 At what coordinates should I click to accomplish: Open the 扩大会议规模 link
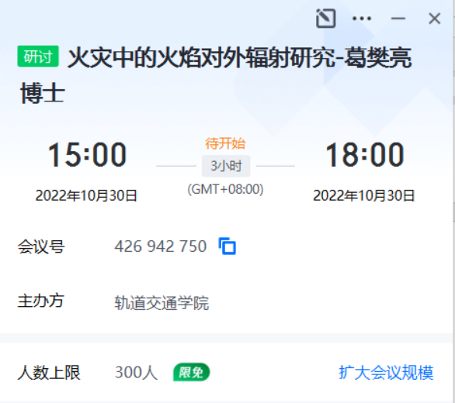coord(386,372)
